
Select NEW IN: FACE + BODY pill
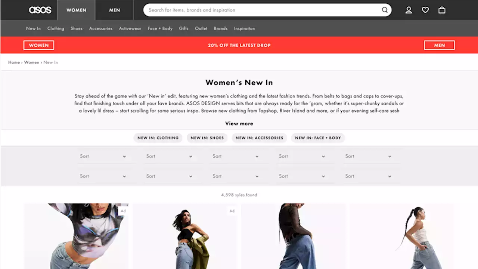tap(318, 138)
